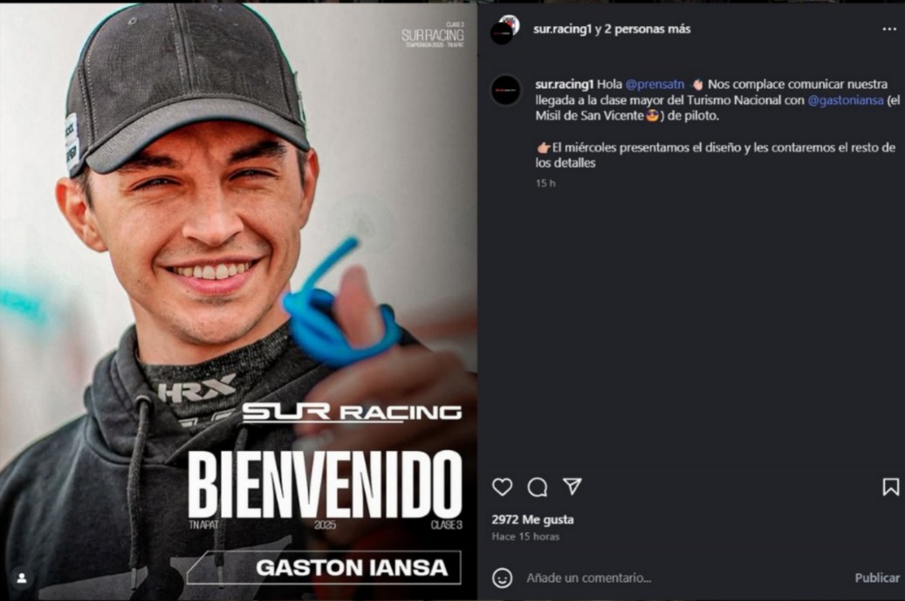Image resolution: width=905 pixels, height=601 pixels.
Task: Open @gastoniansa profile mention
Action: (x=845, y=100)
